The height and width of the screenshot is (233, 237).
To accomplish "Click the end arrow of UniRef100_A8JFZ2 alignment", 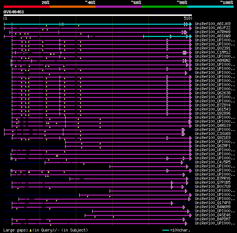I will (x=191, y=28).
